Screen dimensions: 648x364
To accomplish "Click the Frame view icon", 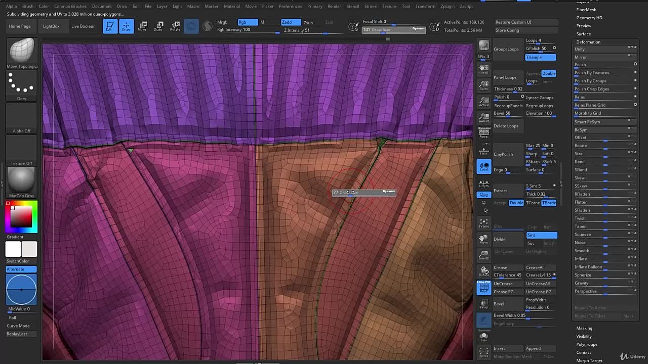I will pos(484,223).
